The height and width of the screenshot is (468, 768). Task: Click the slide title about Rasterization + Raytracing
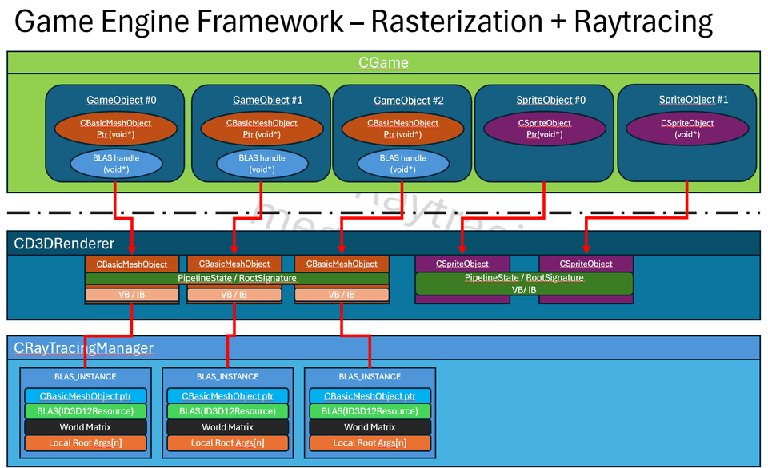363,22
